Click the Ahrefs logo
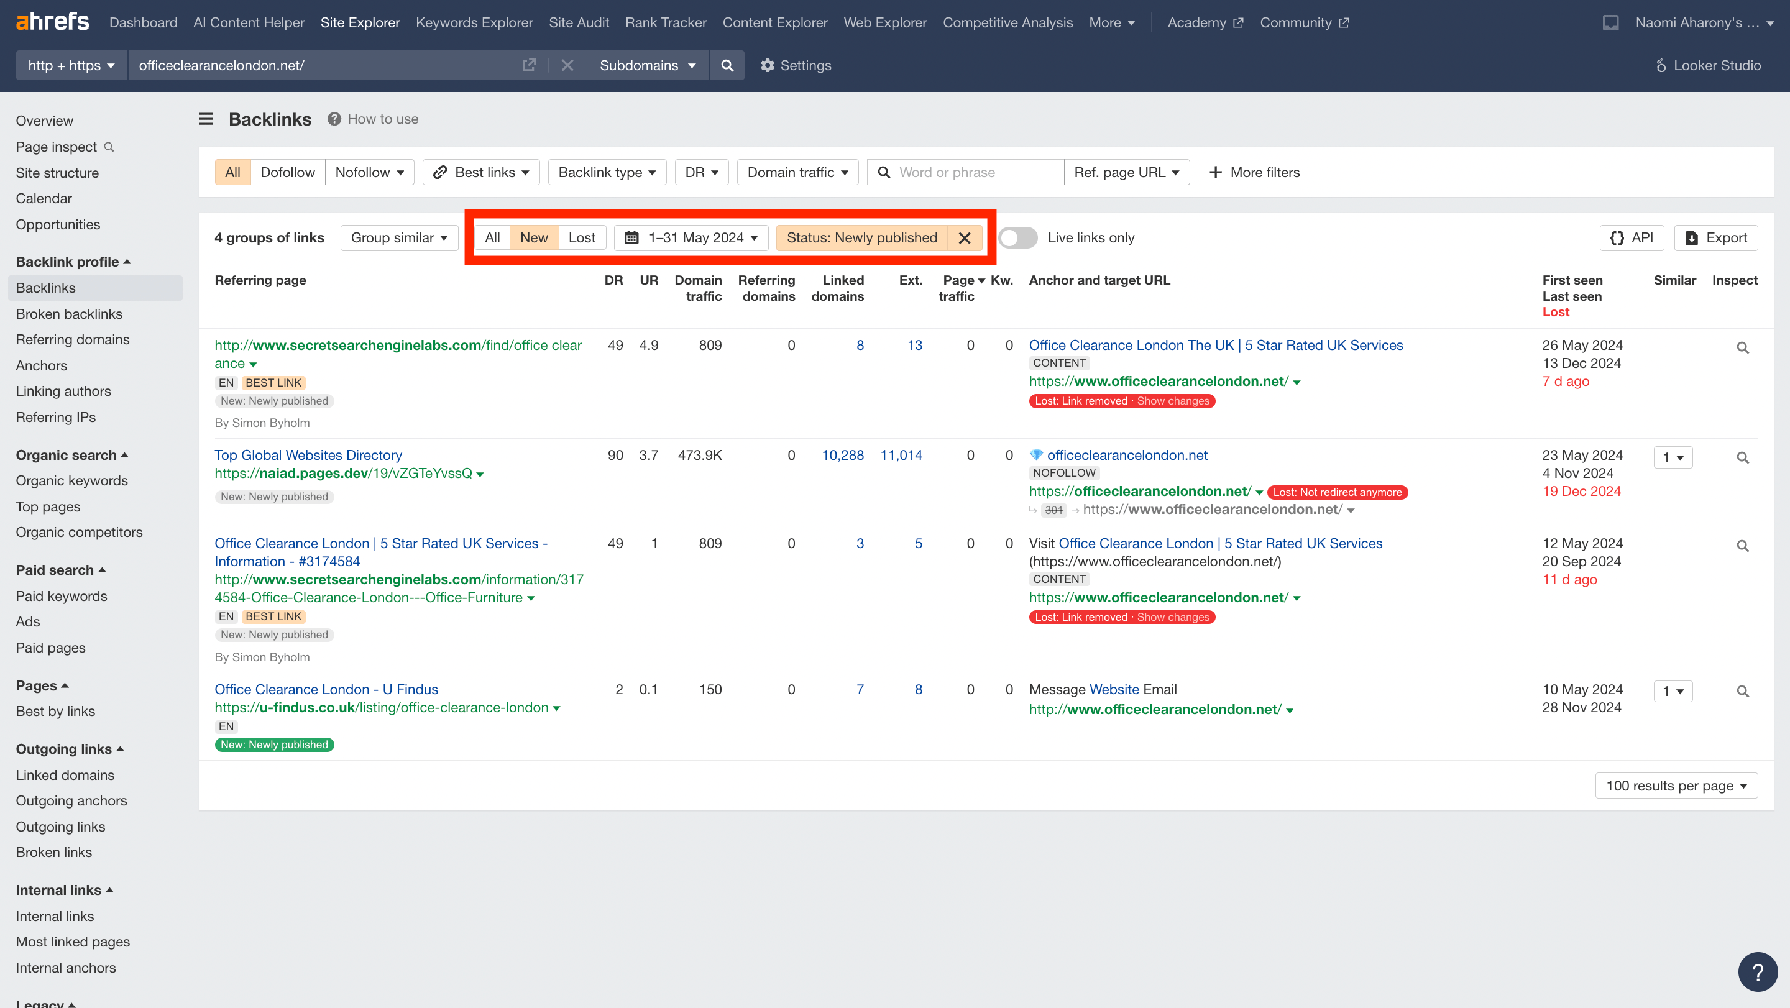The image size is (1790, 1008). (x=52, y=22)
